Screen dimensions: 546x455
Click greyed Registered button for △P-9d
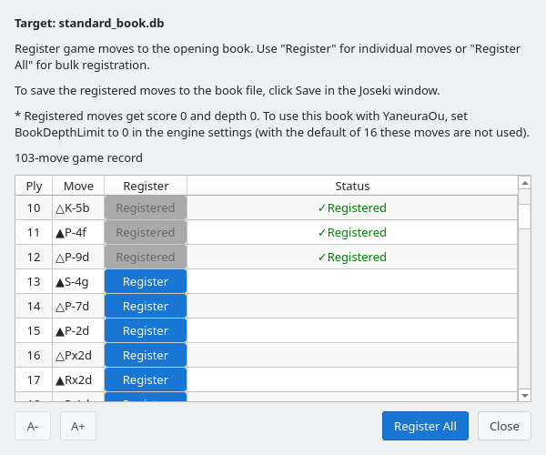(146, 257)
